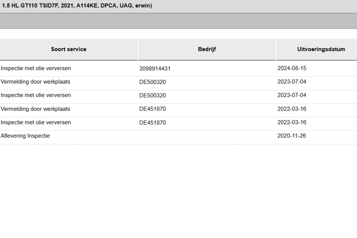This screenshot has height=238, width=357.
Task: Click the 2022-03-16 date in the Inspectie row
Action: [292, 122]
